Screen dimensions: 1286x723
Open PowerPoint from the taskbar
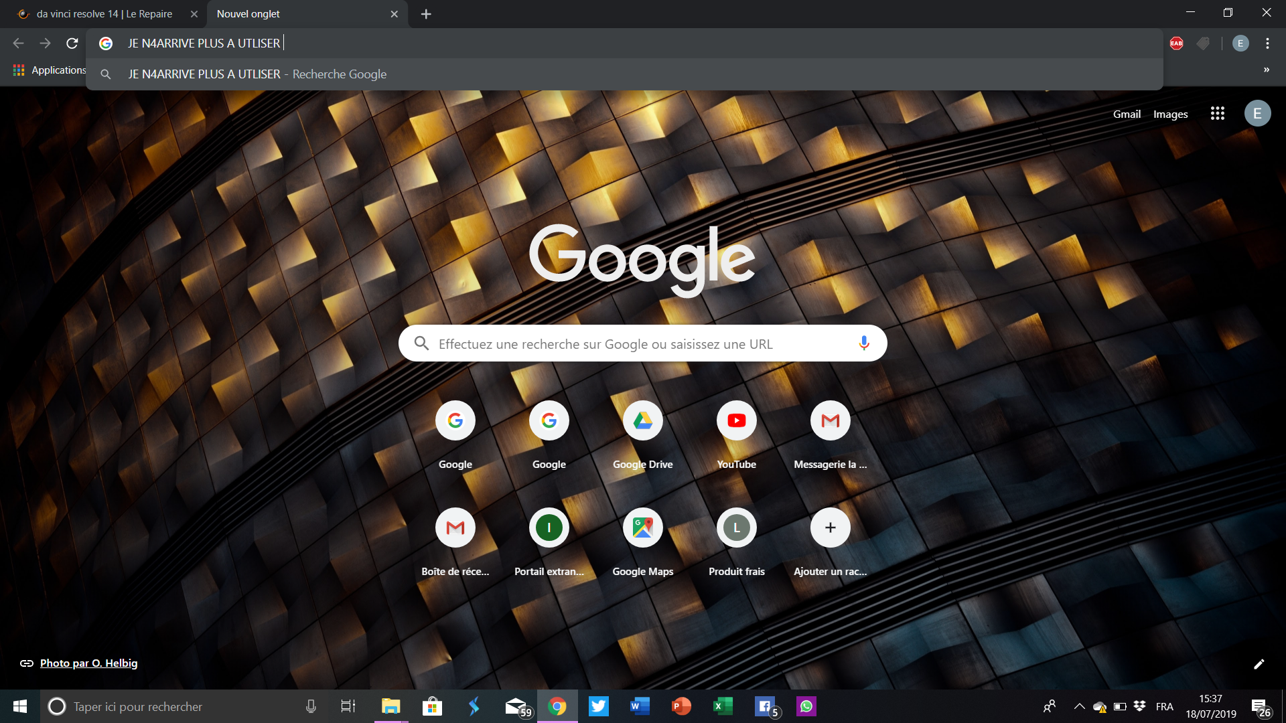pos(682,706)
